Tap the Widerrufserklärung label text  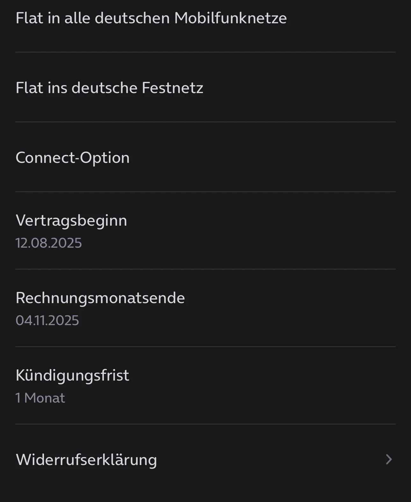tap(86, 460)
